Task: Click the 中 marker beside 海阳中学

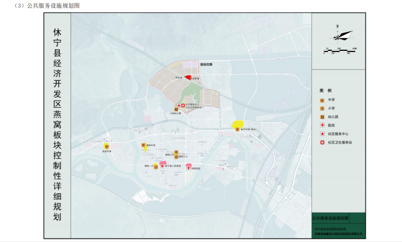Action: coord(143,146)
